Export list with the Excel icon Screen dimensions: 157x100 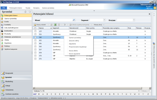click(x=55, y=25)
